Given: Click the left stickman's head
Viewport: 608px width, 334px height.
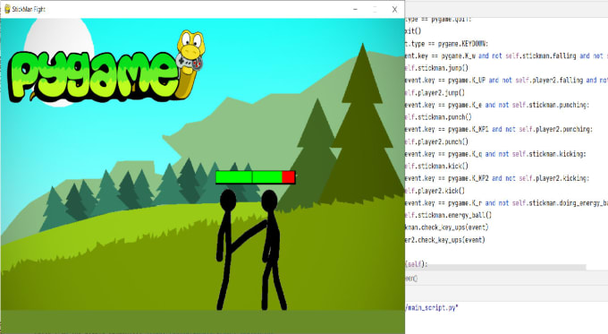Looking at the screenshot, I should (228, 201).
